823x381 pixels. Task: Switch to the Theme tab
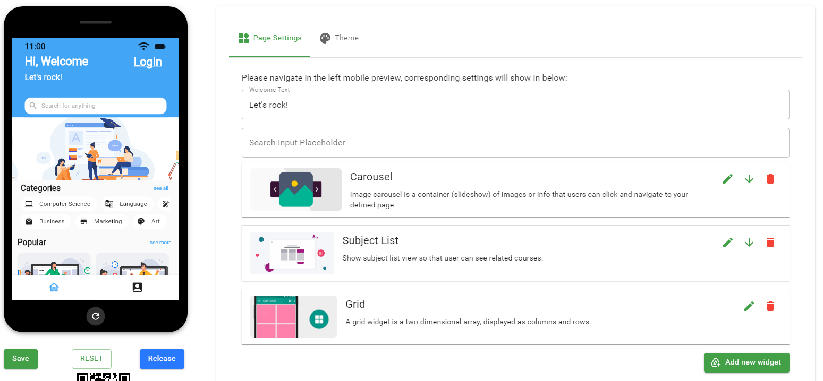(x=339, y=38)
